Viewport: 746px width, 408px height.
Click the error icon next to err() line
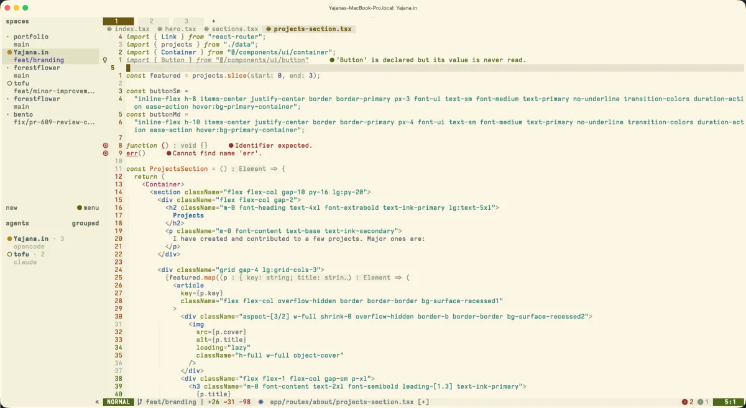tap(105, 153)
